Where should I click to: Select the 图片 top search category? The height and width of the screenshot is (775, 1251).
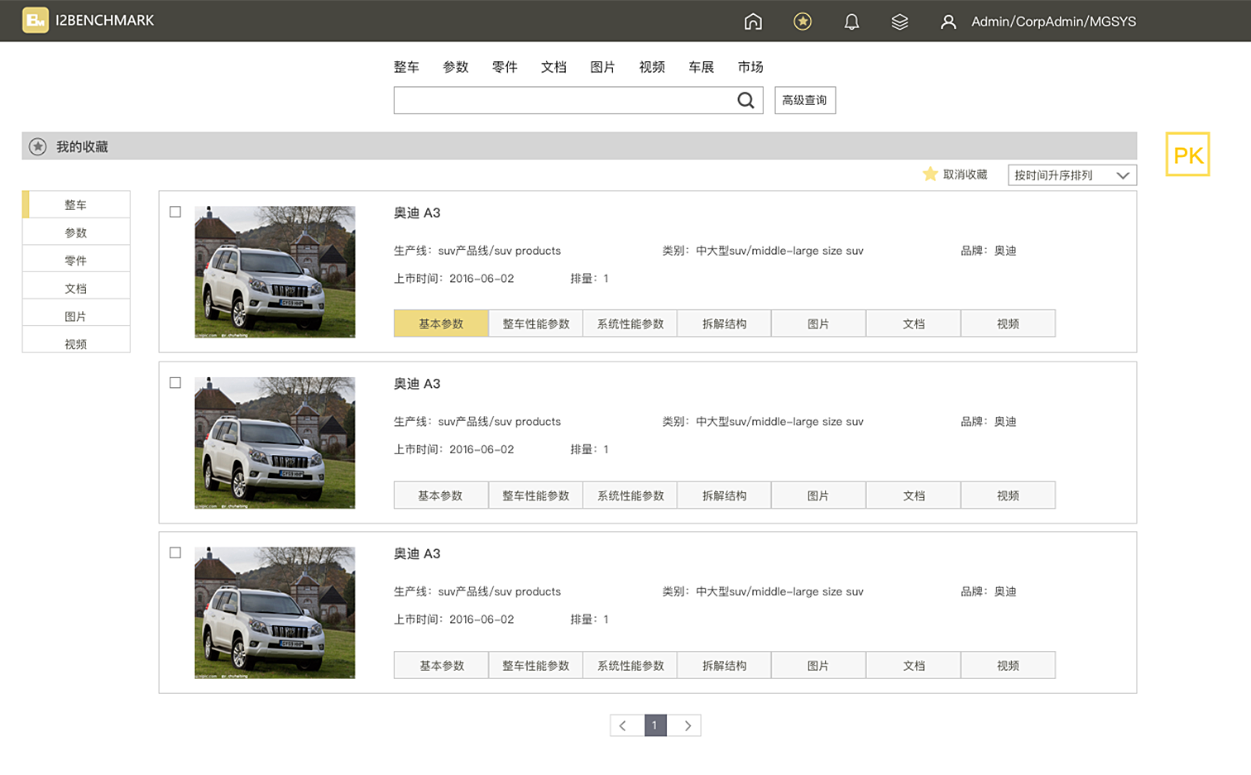[x=602, y=67]
